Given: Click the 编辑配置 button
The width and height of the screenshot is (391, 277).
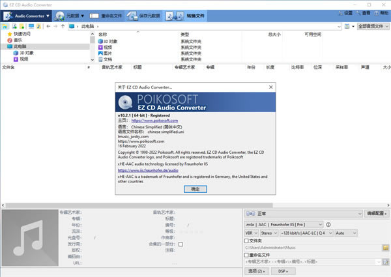Looking at the screenshot, I should [377, 213].
